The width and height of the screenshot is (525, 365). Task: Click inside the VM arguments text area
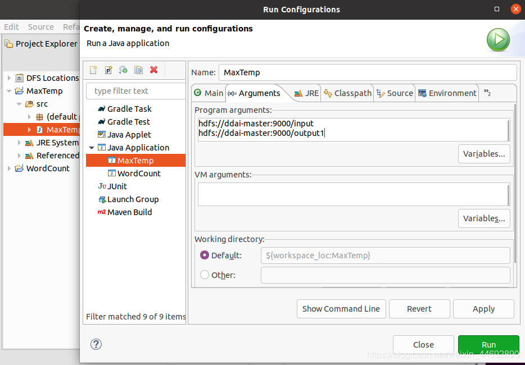(352, 194)
